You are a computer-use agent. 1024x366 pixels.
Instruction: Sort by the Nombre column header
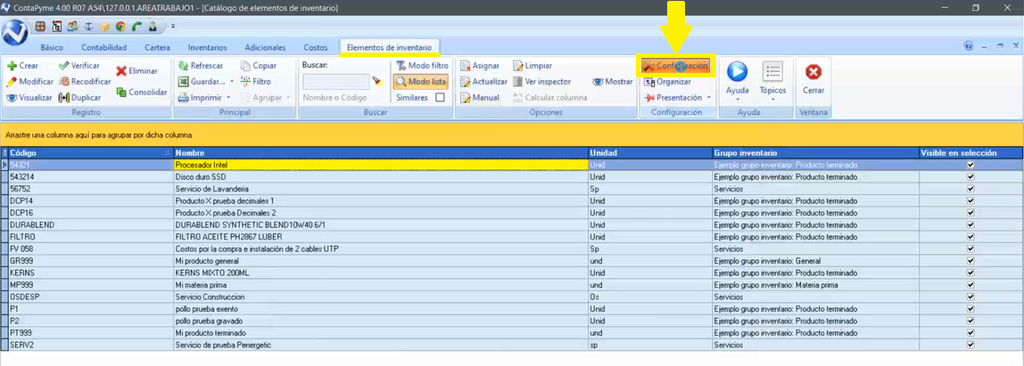pos(380,152)
